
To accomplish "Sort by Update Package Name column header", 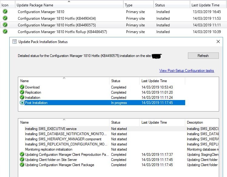I will pyautogui.click(x=69, y=5).
